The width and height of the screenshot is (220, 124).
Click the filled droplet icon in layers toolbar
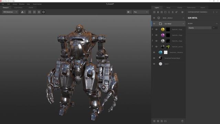point(158,12)
